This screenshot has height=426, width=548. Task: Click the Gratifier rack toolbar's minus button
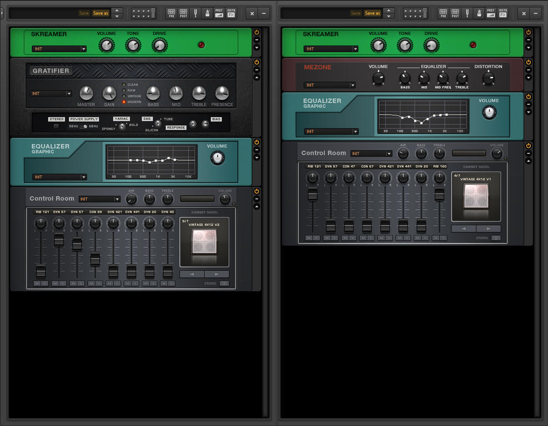pos(264,13)
